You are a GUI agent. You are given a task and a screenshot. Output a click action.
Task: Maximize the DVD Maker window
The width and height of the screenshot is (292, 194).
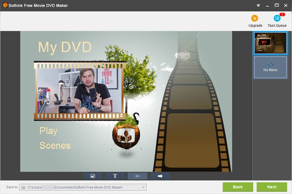(x=277, y=5)
